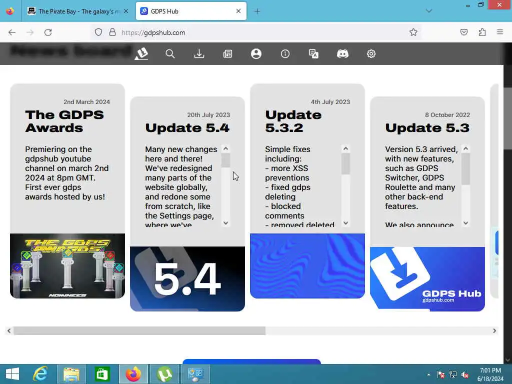
Task: Click the site lock padlock icon
Action: [112, 32]
